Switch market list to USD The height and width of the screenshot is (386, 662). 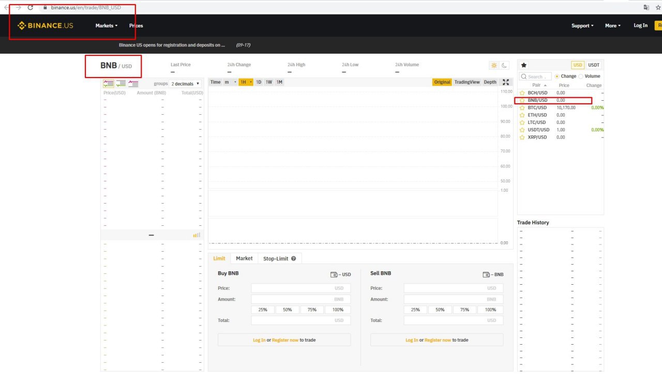578,65
